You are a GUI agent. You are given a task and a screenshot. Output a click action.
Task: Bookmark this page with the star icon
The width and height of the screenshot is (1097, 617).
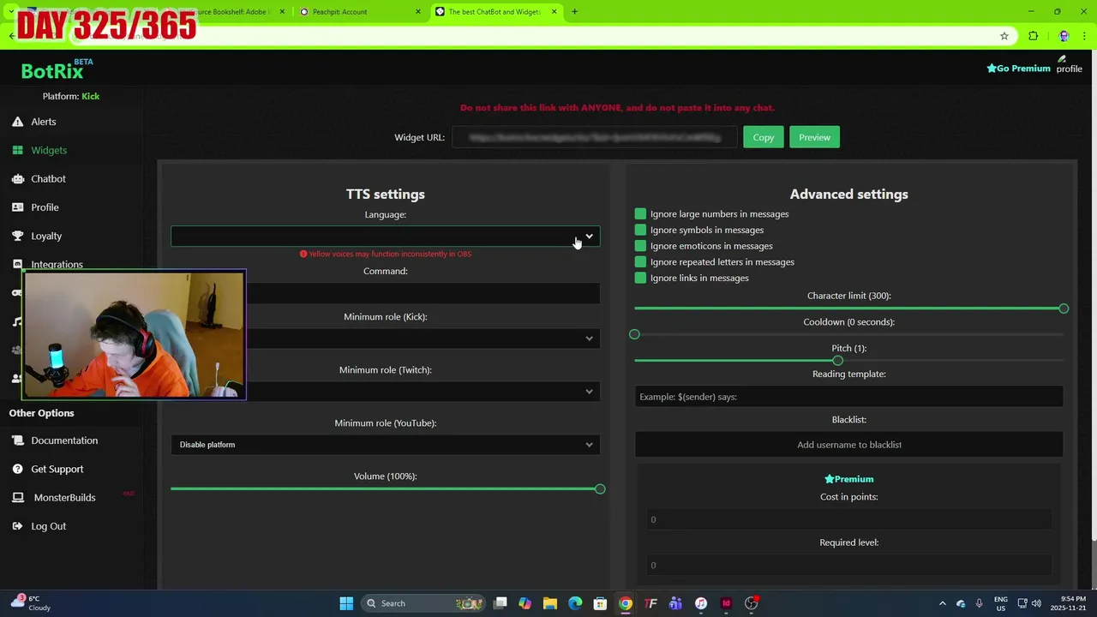tap(1004, 36)
